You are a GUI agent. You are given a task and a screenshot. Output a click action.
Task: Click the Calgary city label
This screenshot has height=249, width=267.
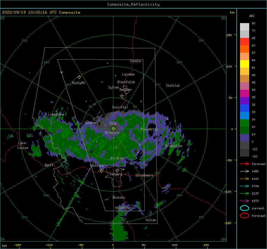116,174
